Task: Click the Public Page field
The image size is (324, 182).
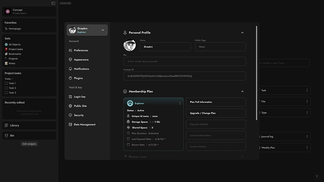Action: click(x=221, y=47)
